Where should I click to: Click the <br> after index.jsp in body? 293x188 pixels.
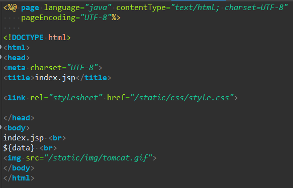(57, 138)
